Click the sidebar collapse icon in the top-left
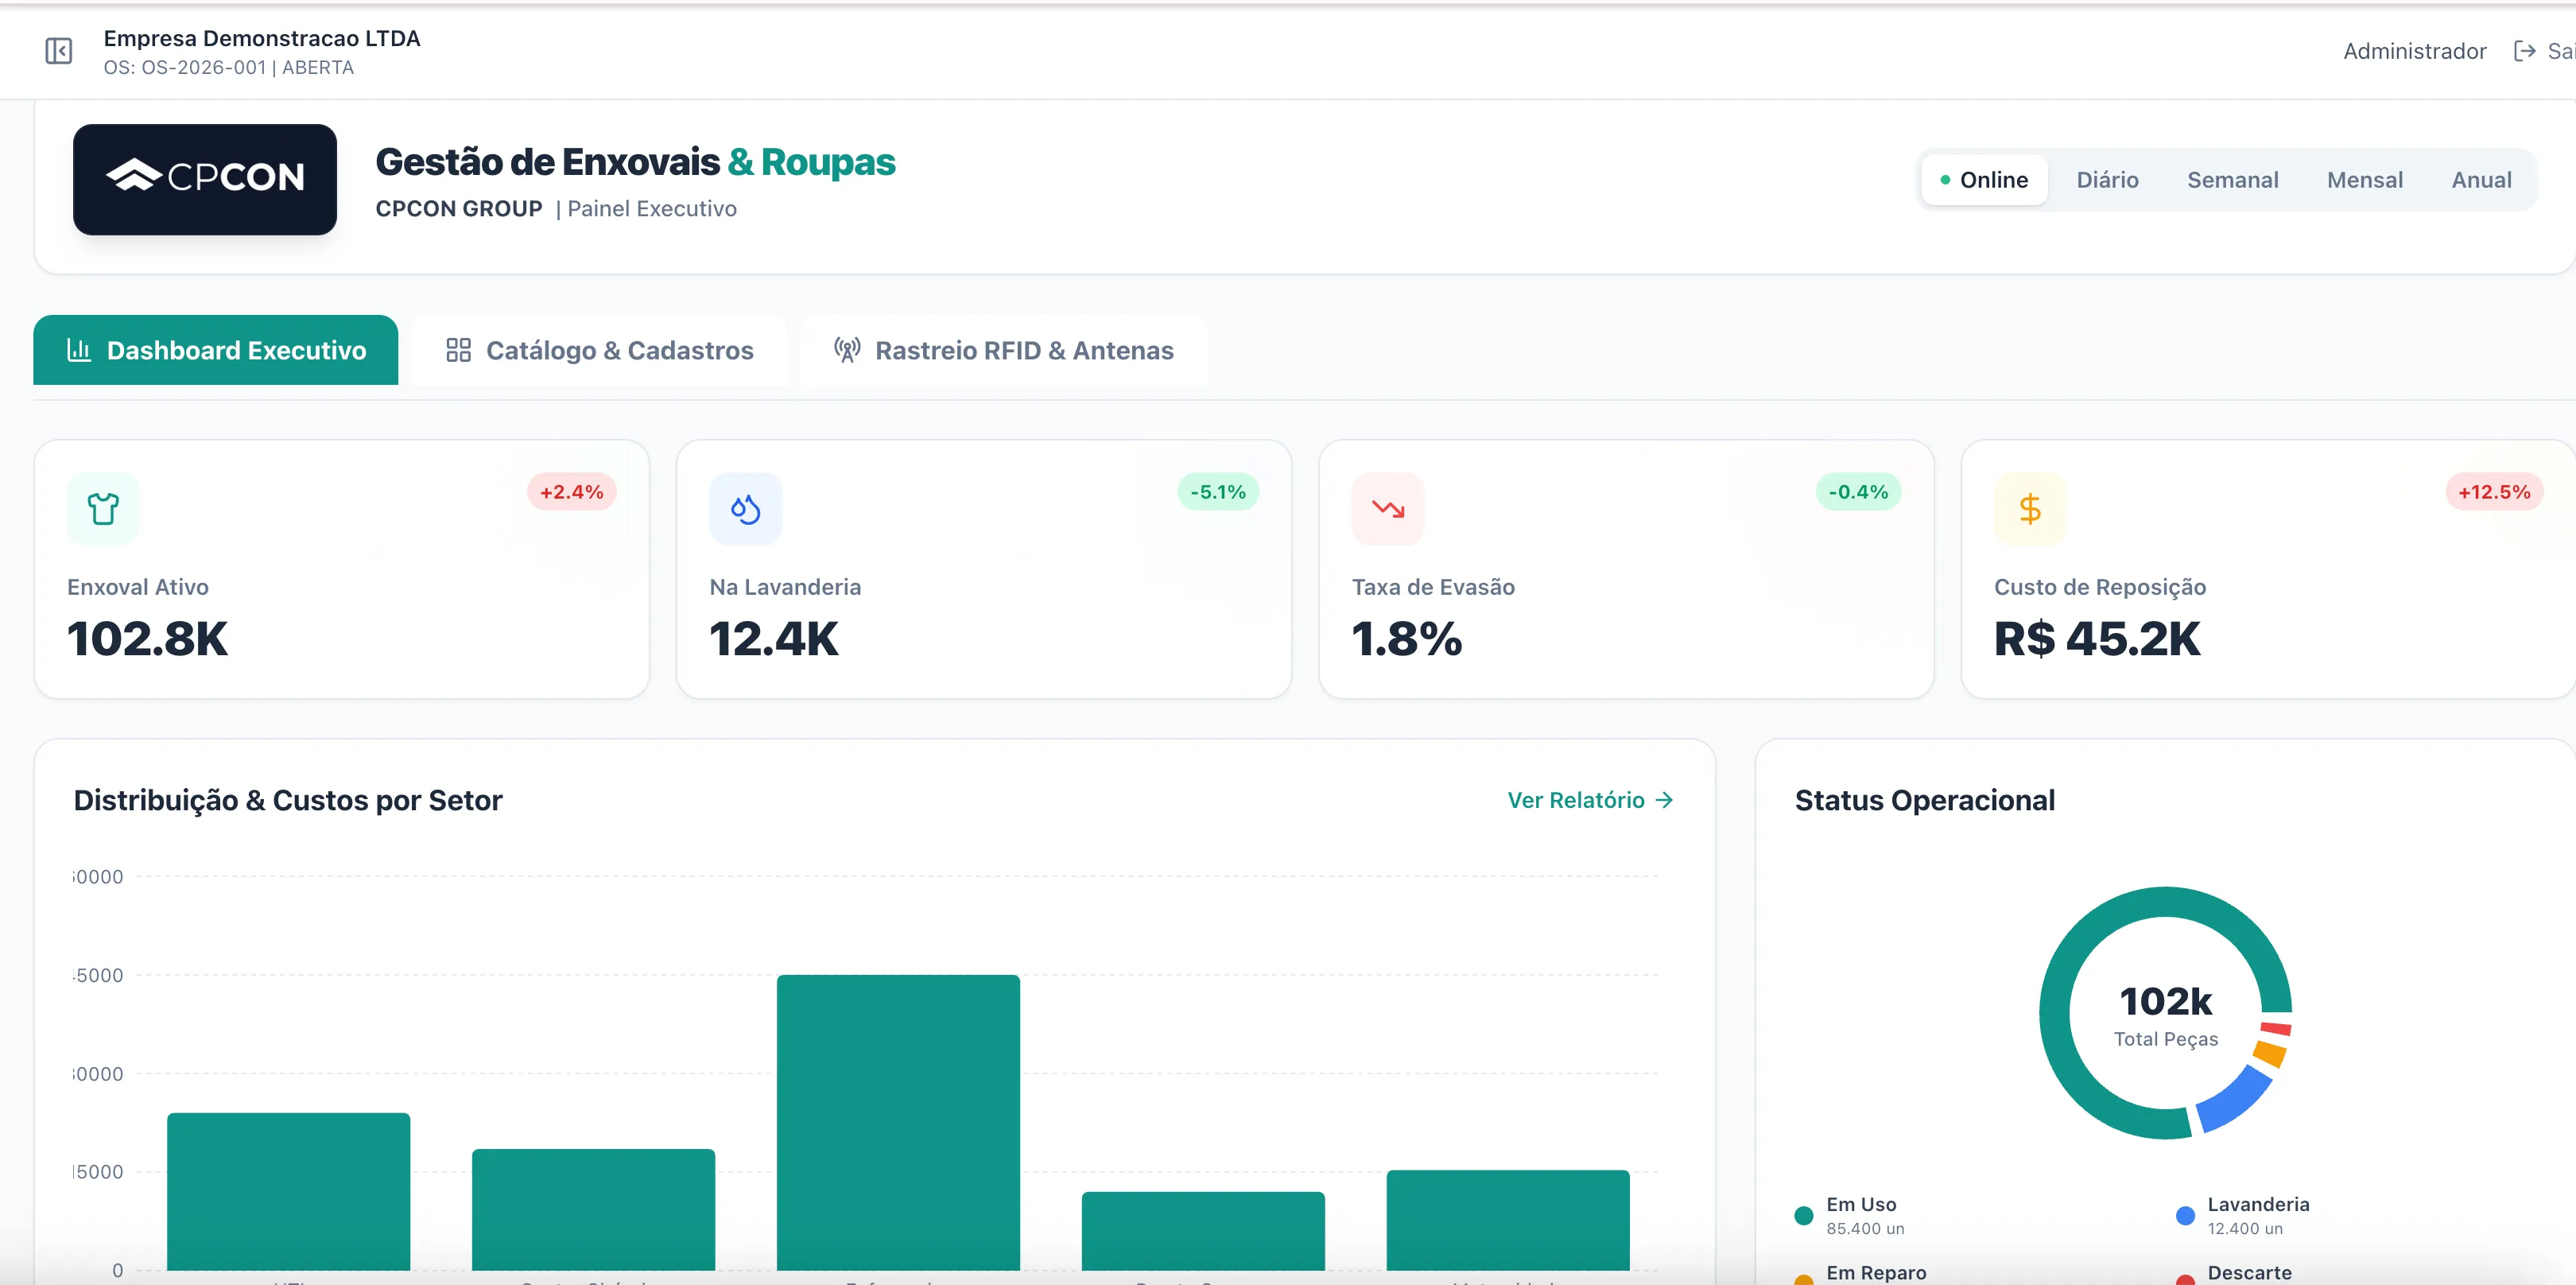The height and width of the screenshot is (1285, 2576). (58, 51)
